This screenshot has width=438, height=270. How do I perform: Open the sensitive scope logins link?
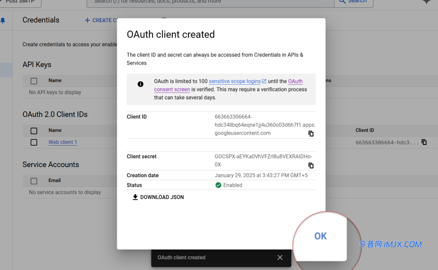(235, 81)
